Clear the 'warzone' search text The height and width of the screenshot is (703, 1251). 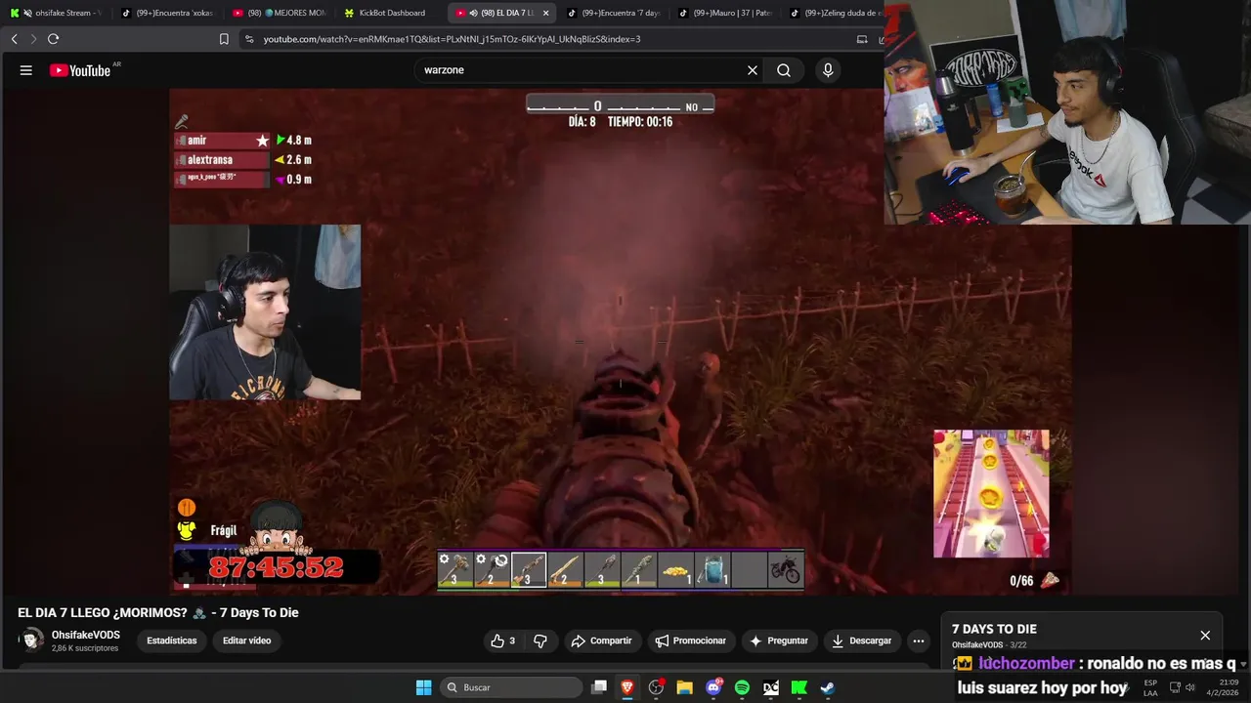[753, 70]
